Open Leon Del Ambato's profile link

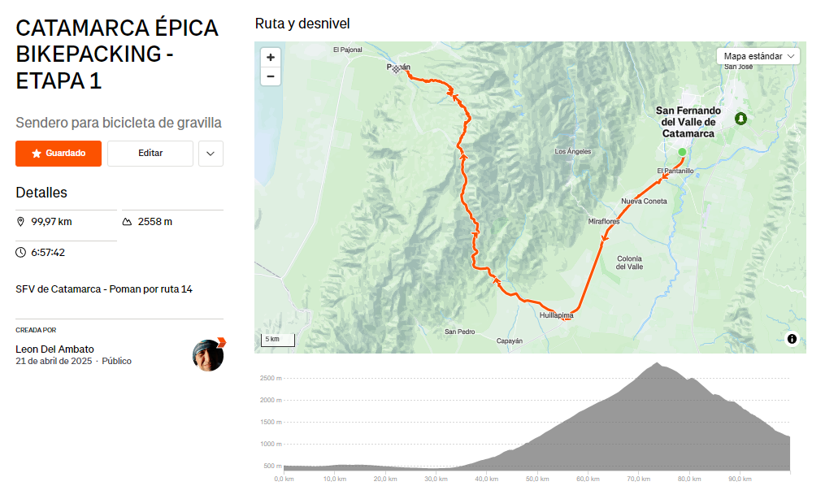pyautogui.click(x=54, y=349)
